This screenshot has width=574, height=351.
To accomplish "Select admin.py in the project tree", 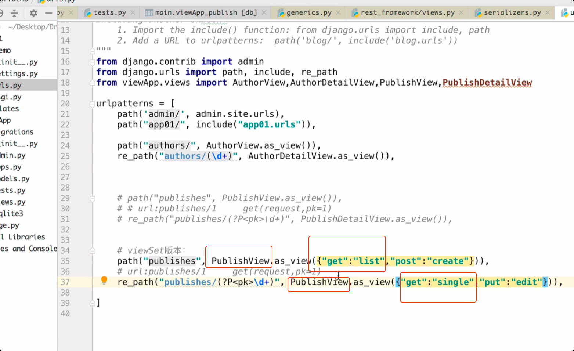I will pyautogui.click(x=13, y=155).
